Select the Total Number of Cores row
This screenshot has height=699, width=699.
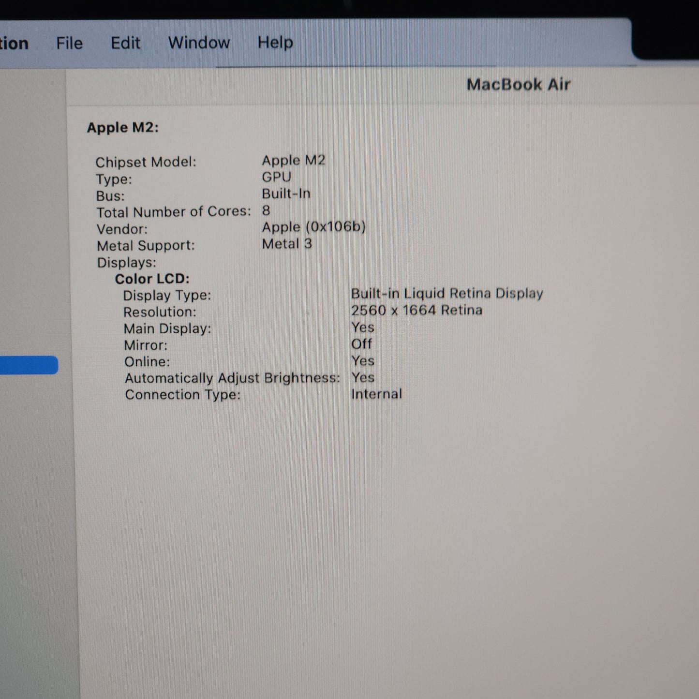183,211
